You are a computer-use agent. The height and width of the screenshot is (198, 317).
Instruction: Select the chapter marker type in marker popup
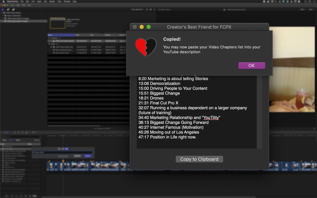click(x=66, y=149)
